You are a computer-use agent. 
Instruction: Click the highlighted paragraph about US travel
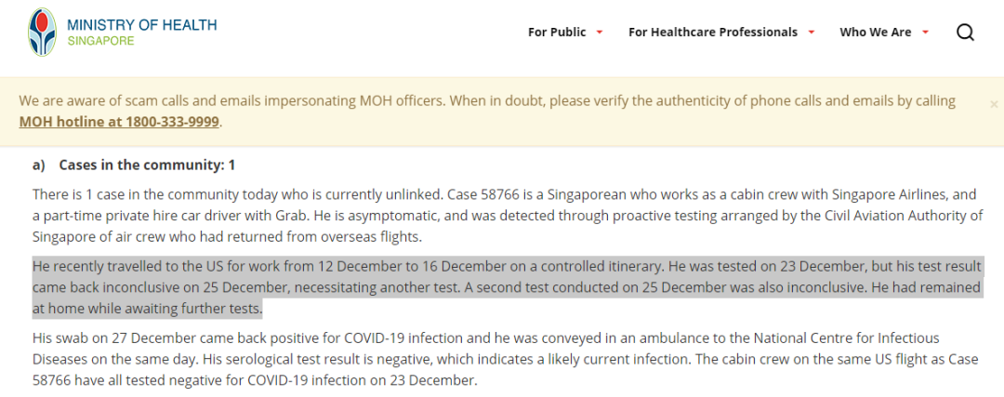tap(502, 286)
